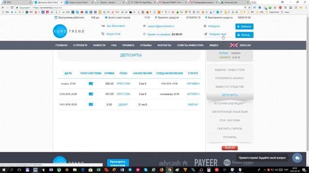Screen dimensions: 309x173
Task: Click the taskbar search magnifier icon
Action: point(12,170)
